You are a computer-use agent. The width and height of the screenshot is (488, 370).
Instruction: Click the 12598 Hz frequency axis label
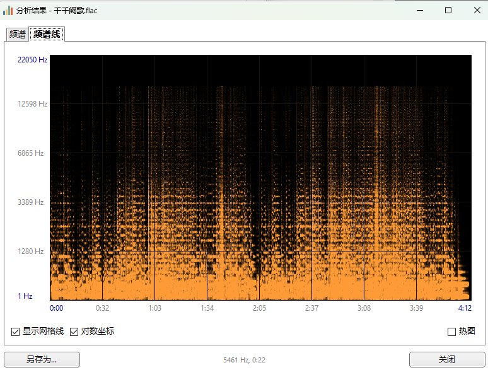pyautogui.click(x=32, y=104)
